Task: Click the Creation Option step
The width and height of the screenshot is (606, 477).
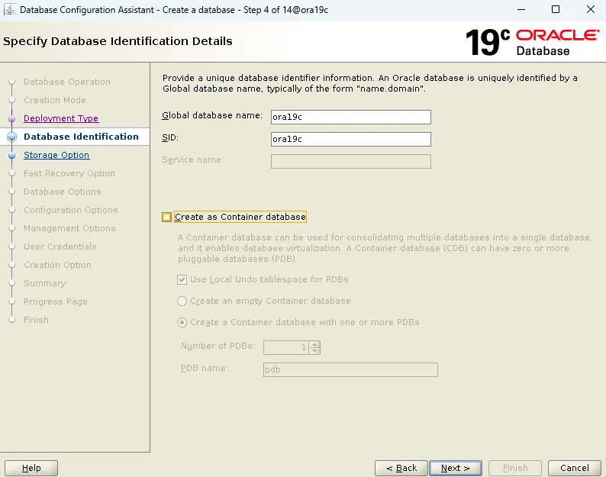Action: tap(57, 265)
